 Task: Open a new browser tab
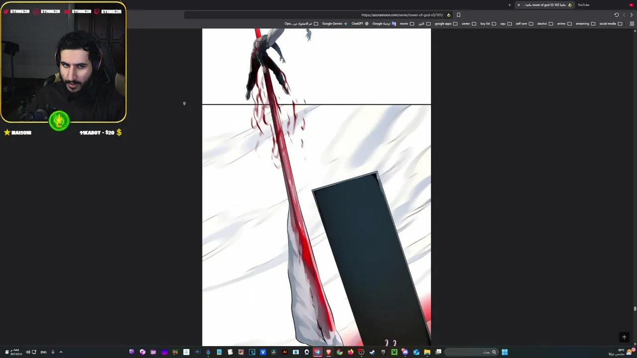[509, 5]
